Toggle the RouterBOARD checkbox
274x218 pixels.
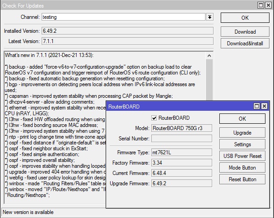(x=154, y=118)
